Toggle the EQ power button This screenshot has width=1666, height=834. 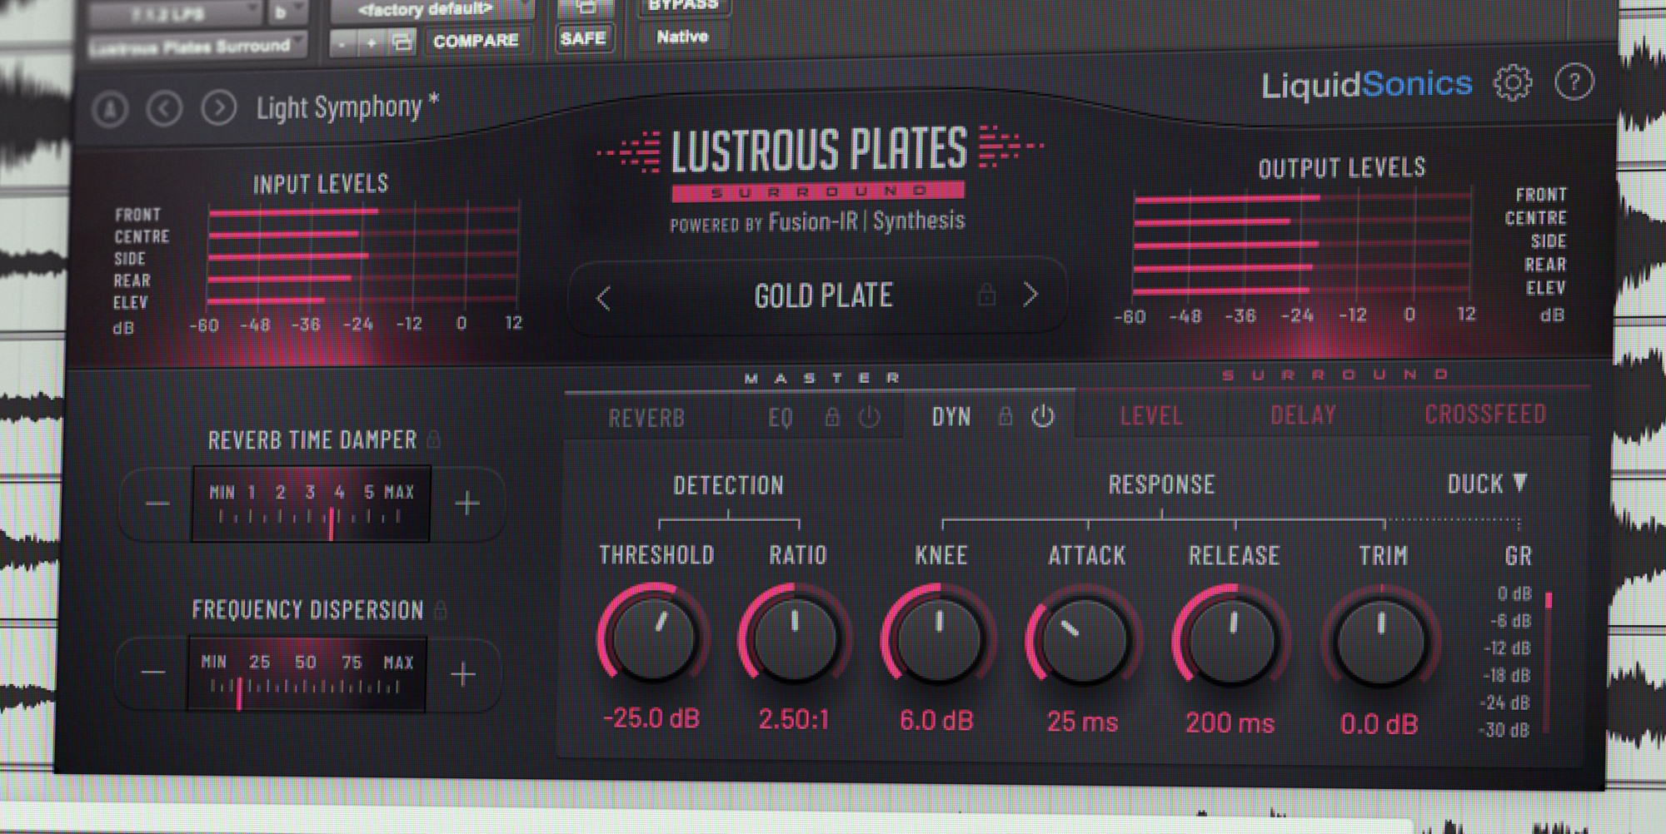coord(869,416)
